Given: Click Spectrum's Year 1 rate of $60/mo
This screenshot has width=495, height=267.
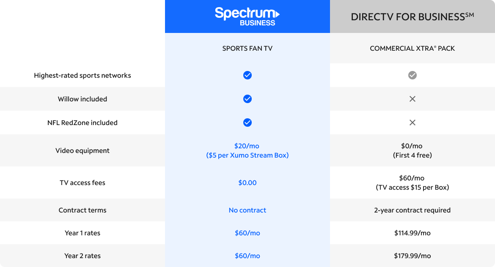Looking at the screenshot, I should click(x=247, y=233).
